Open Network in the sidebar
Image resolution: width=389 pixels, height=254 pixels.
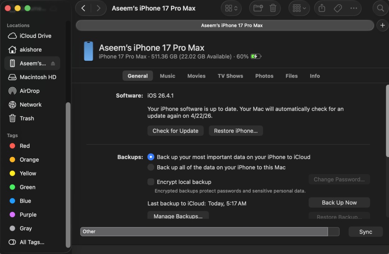(x=32, y=105)
